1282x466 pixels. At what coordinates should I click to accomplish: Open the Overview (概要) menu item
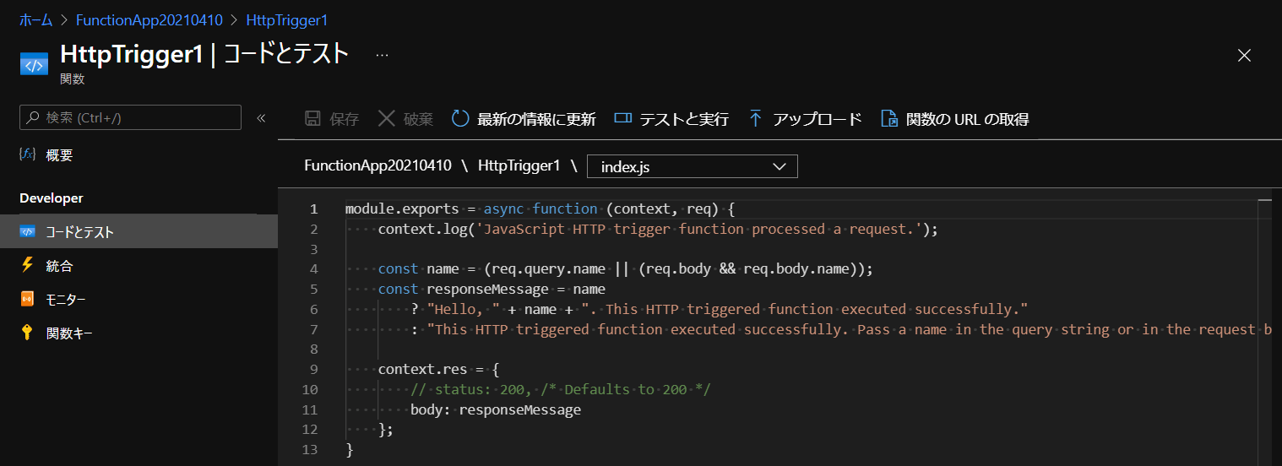[x=59, y=154]
